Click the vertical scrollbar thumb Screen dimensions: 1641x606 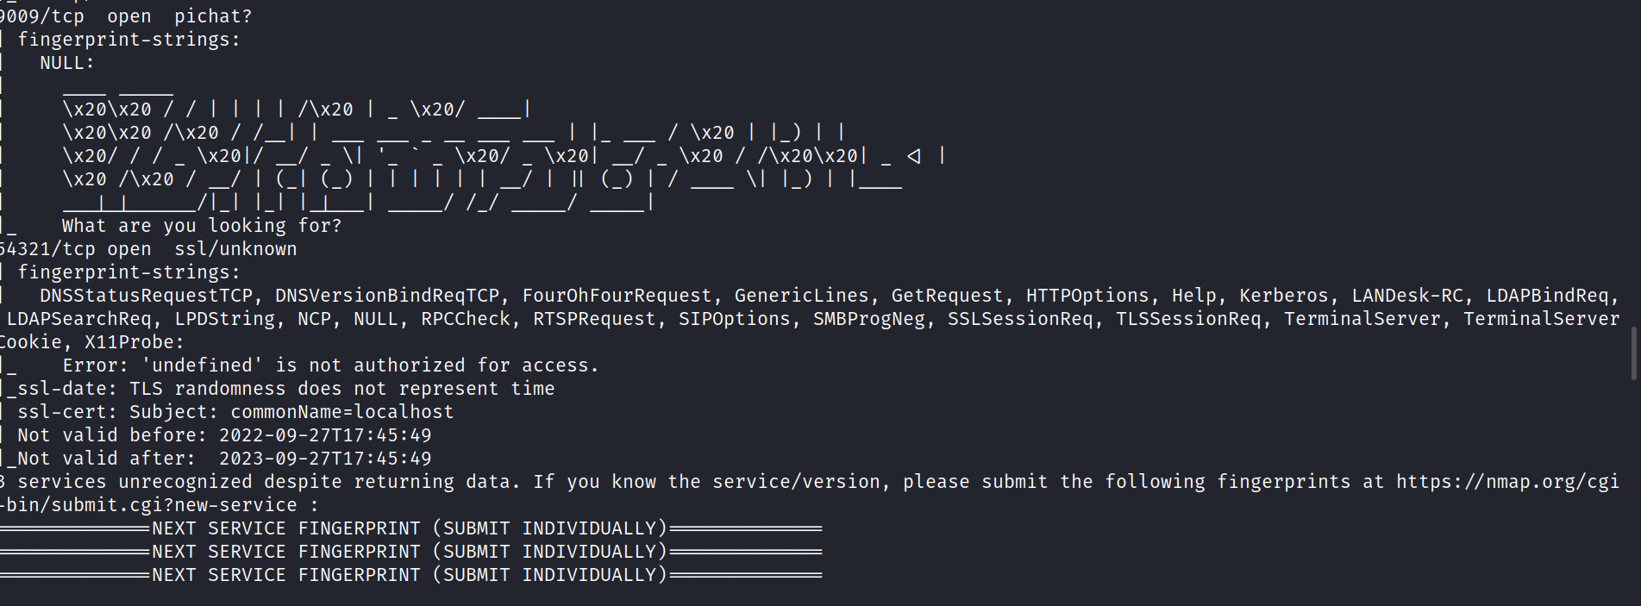click(1634, 353)
